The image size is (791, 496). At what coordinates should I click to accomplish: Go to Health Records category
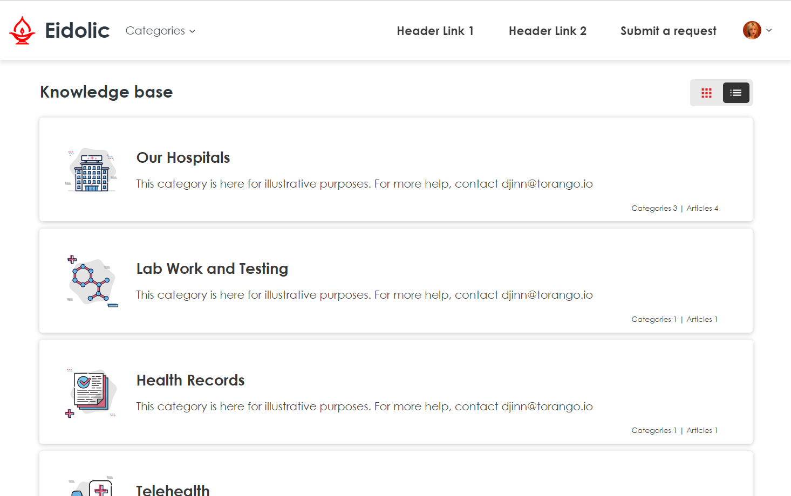[190, 380]
